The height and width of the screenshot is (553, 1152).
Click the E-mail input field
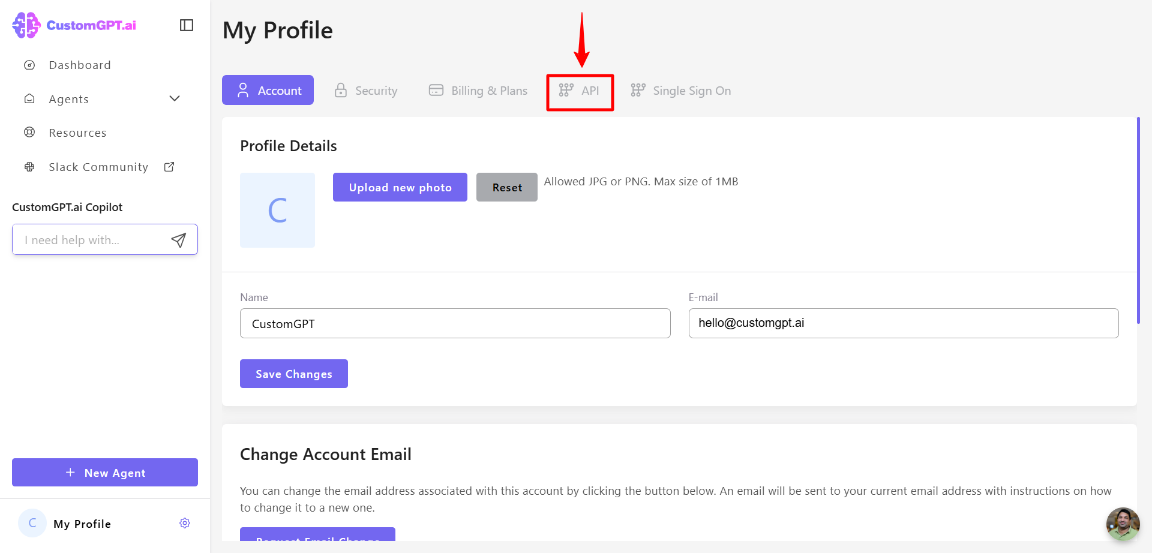click(x=904, y=323)
